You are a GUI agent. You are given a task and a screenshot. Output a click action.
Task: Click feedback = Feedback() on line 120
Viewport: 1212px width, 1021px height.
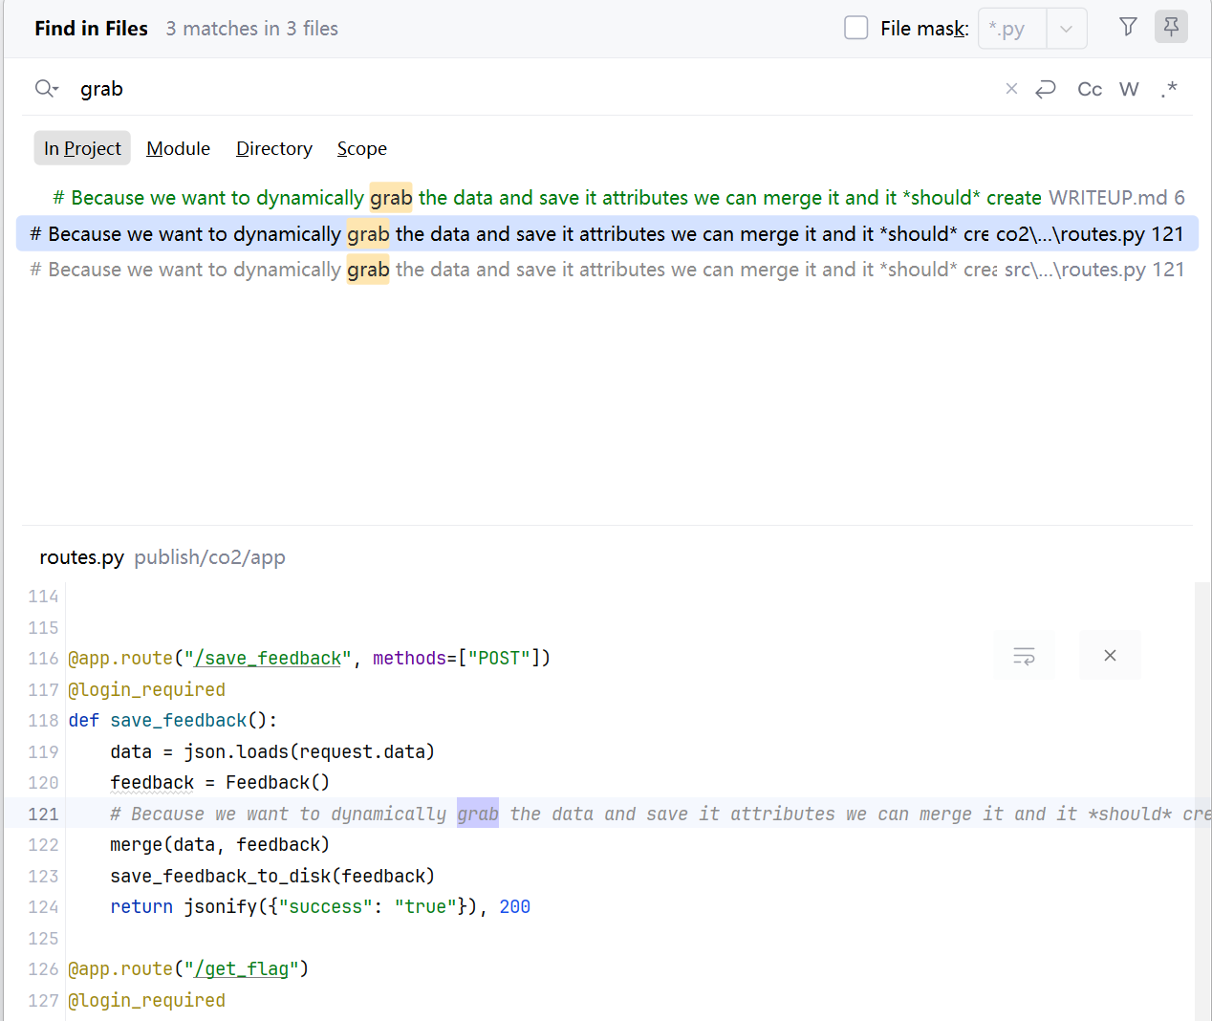coord(220,783)
